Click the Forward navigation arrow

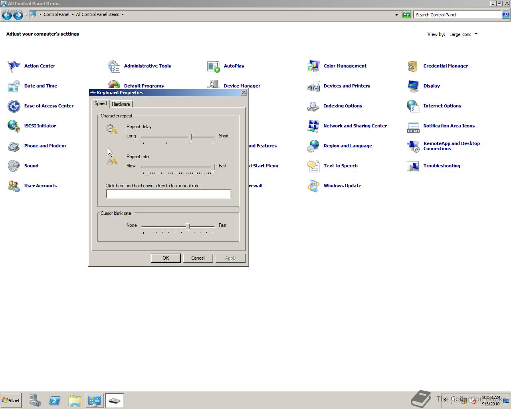coord(18,15)
